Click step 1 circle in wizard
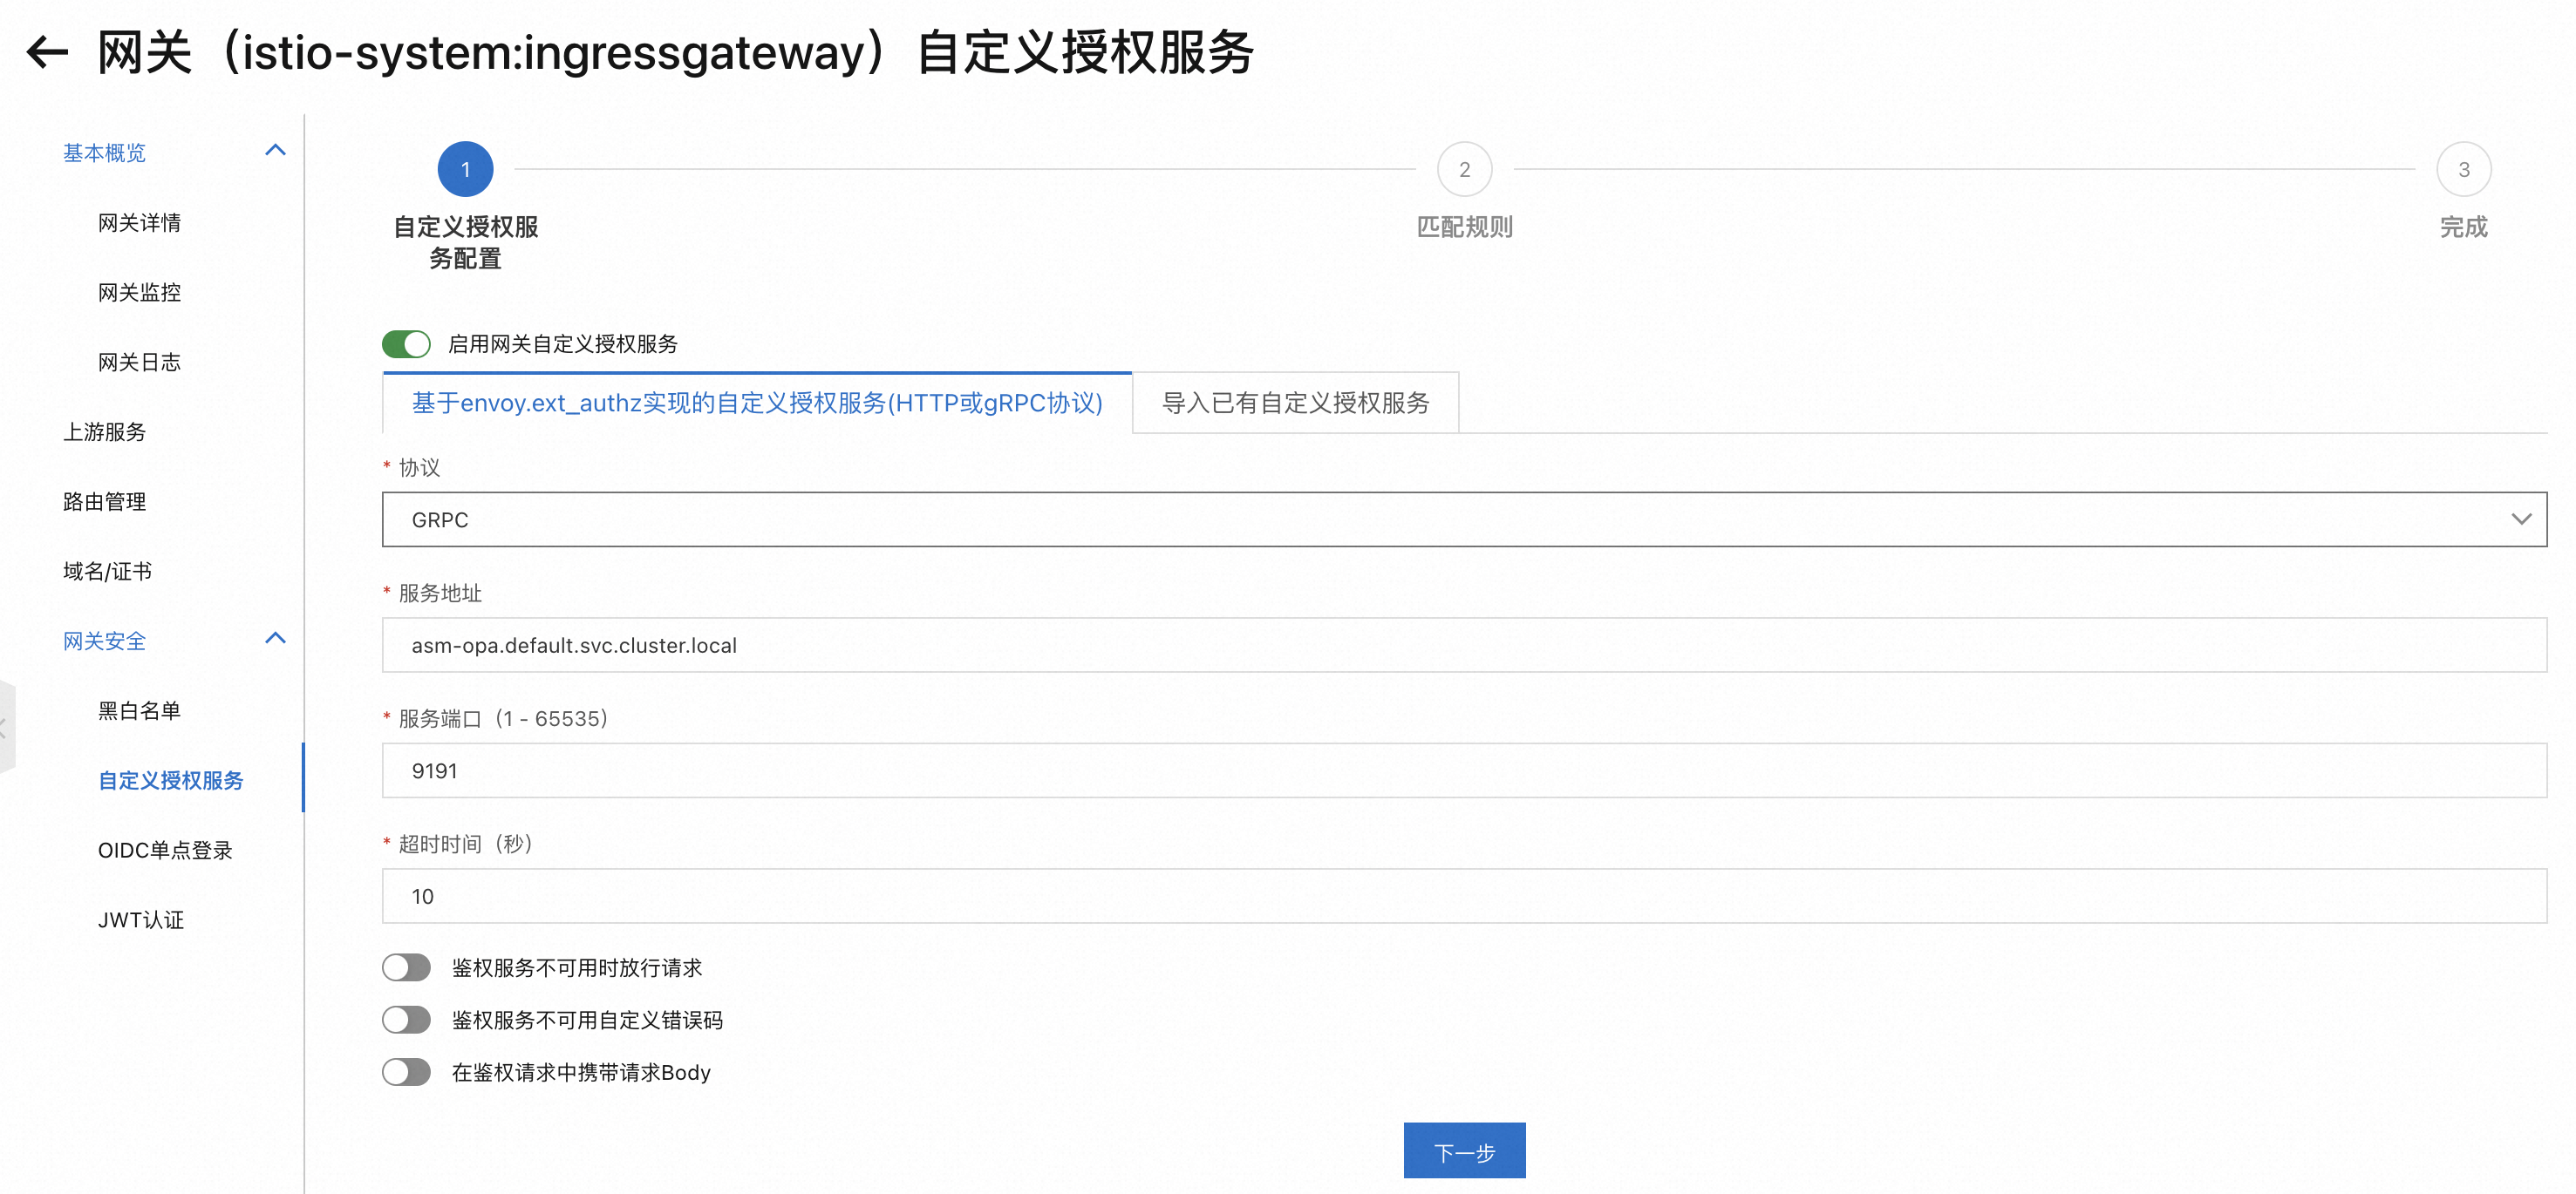The height and width of the screenshot is (1194, 2576). [x=465, y=170]
